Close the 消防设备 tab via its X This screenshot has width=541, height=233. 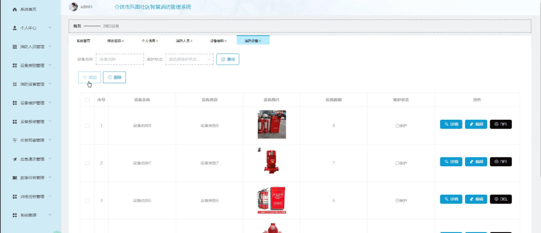coord(260,41)
